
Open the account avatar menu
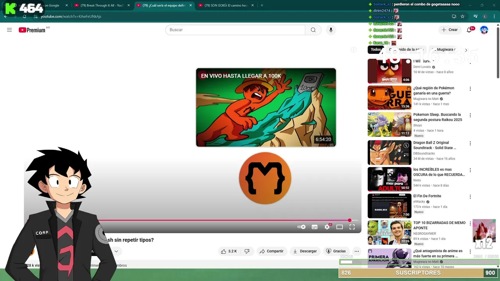tap(484, 30)
